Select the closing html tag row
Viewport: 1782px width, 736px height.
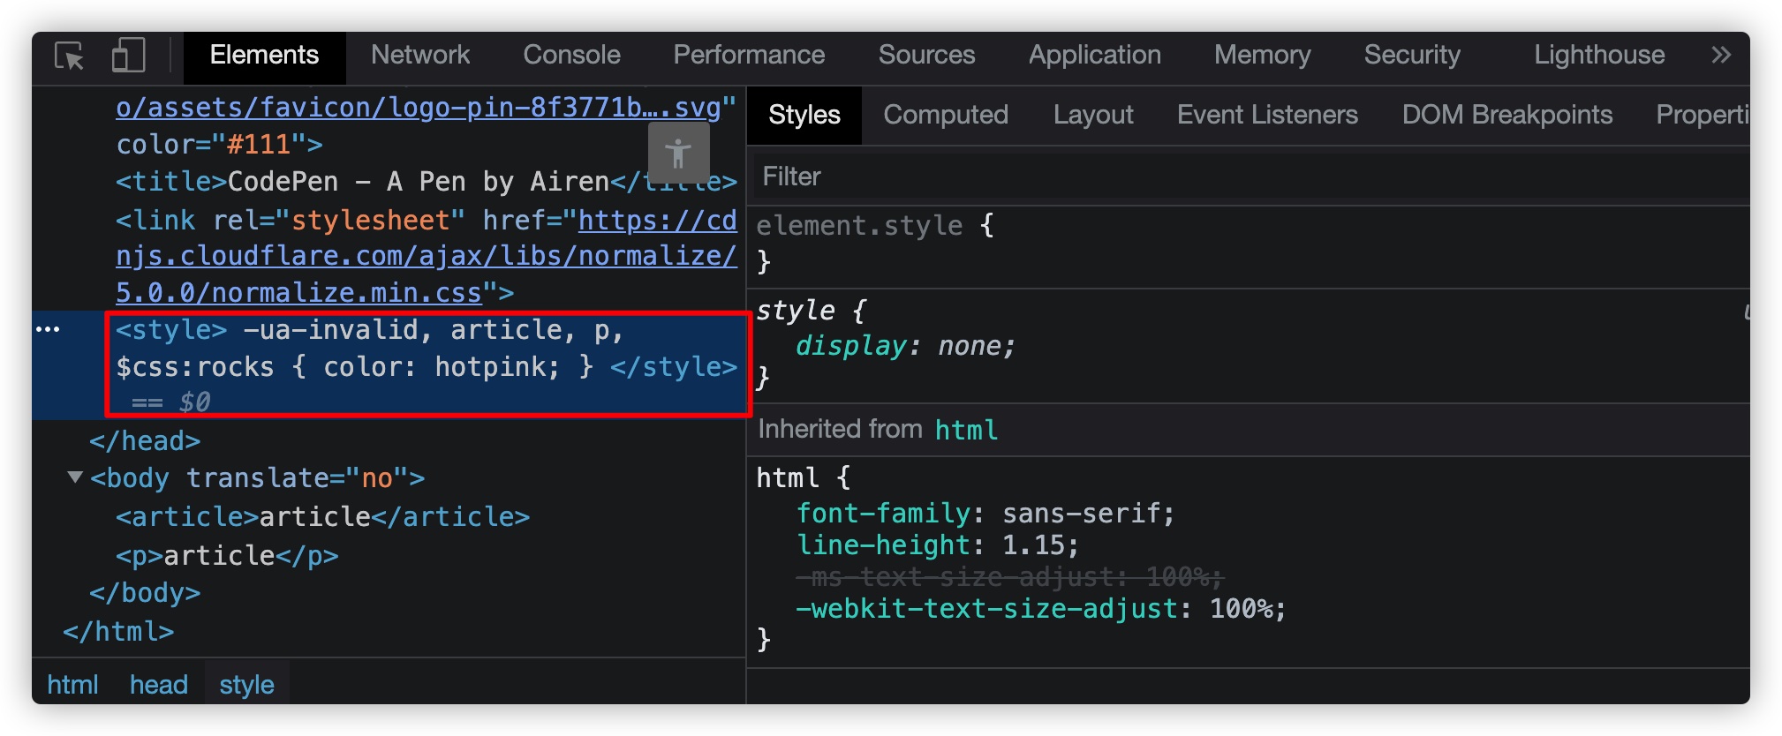pos(118,632)
